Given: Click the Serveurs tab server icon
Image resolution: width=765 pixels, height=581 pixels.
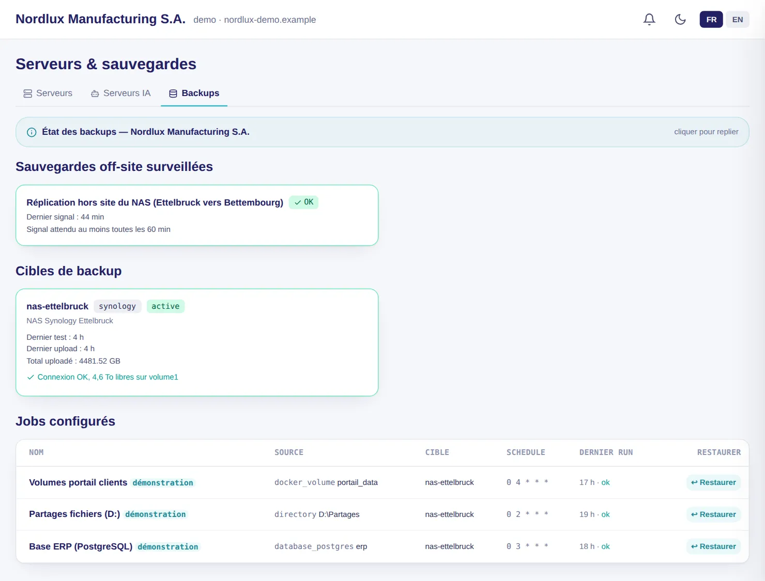Looking at the screenshot, I should click(28, 93).
